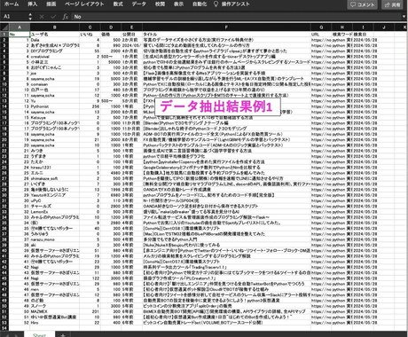Open the 描画 ribbon tab

point(51,4)
